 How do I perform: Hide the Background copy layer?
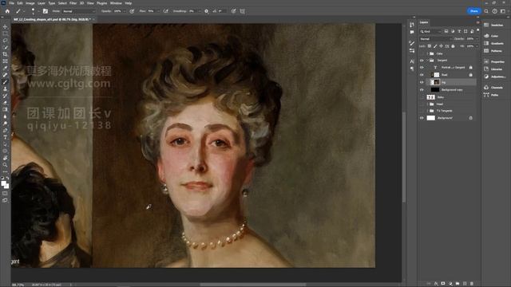click(x=422, y=90)
